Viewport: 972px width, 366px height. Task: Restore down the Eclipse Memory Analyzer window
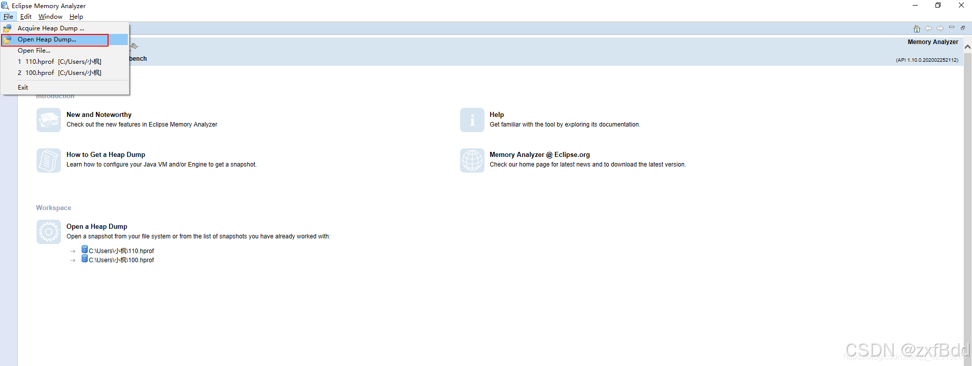click(938, 6)
